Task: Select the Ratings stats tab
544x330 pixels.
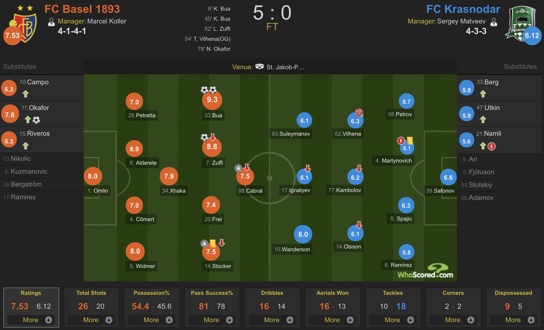Action: (x=31, y=293)
